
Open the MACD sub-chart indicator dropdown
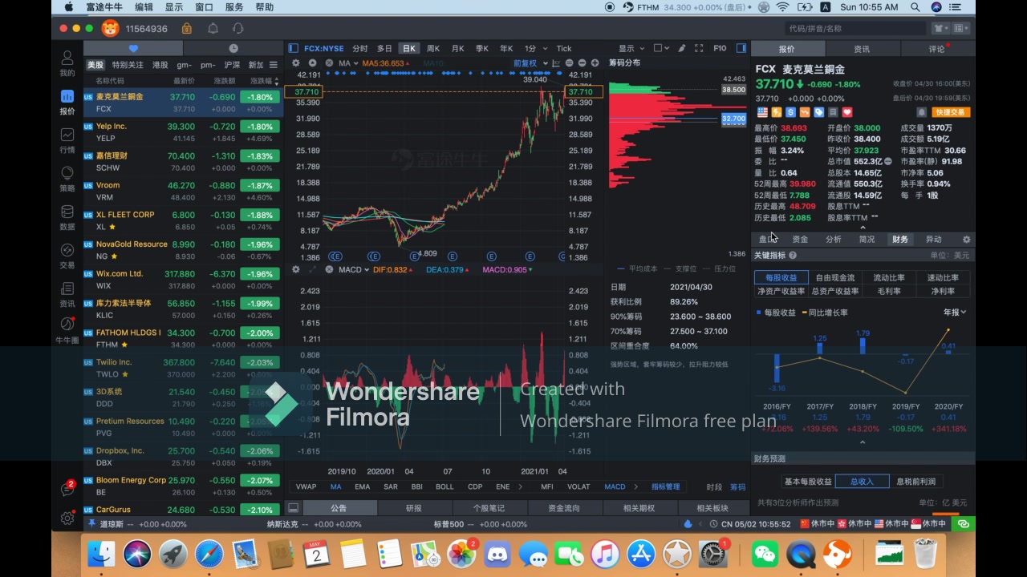(354, 269)
